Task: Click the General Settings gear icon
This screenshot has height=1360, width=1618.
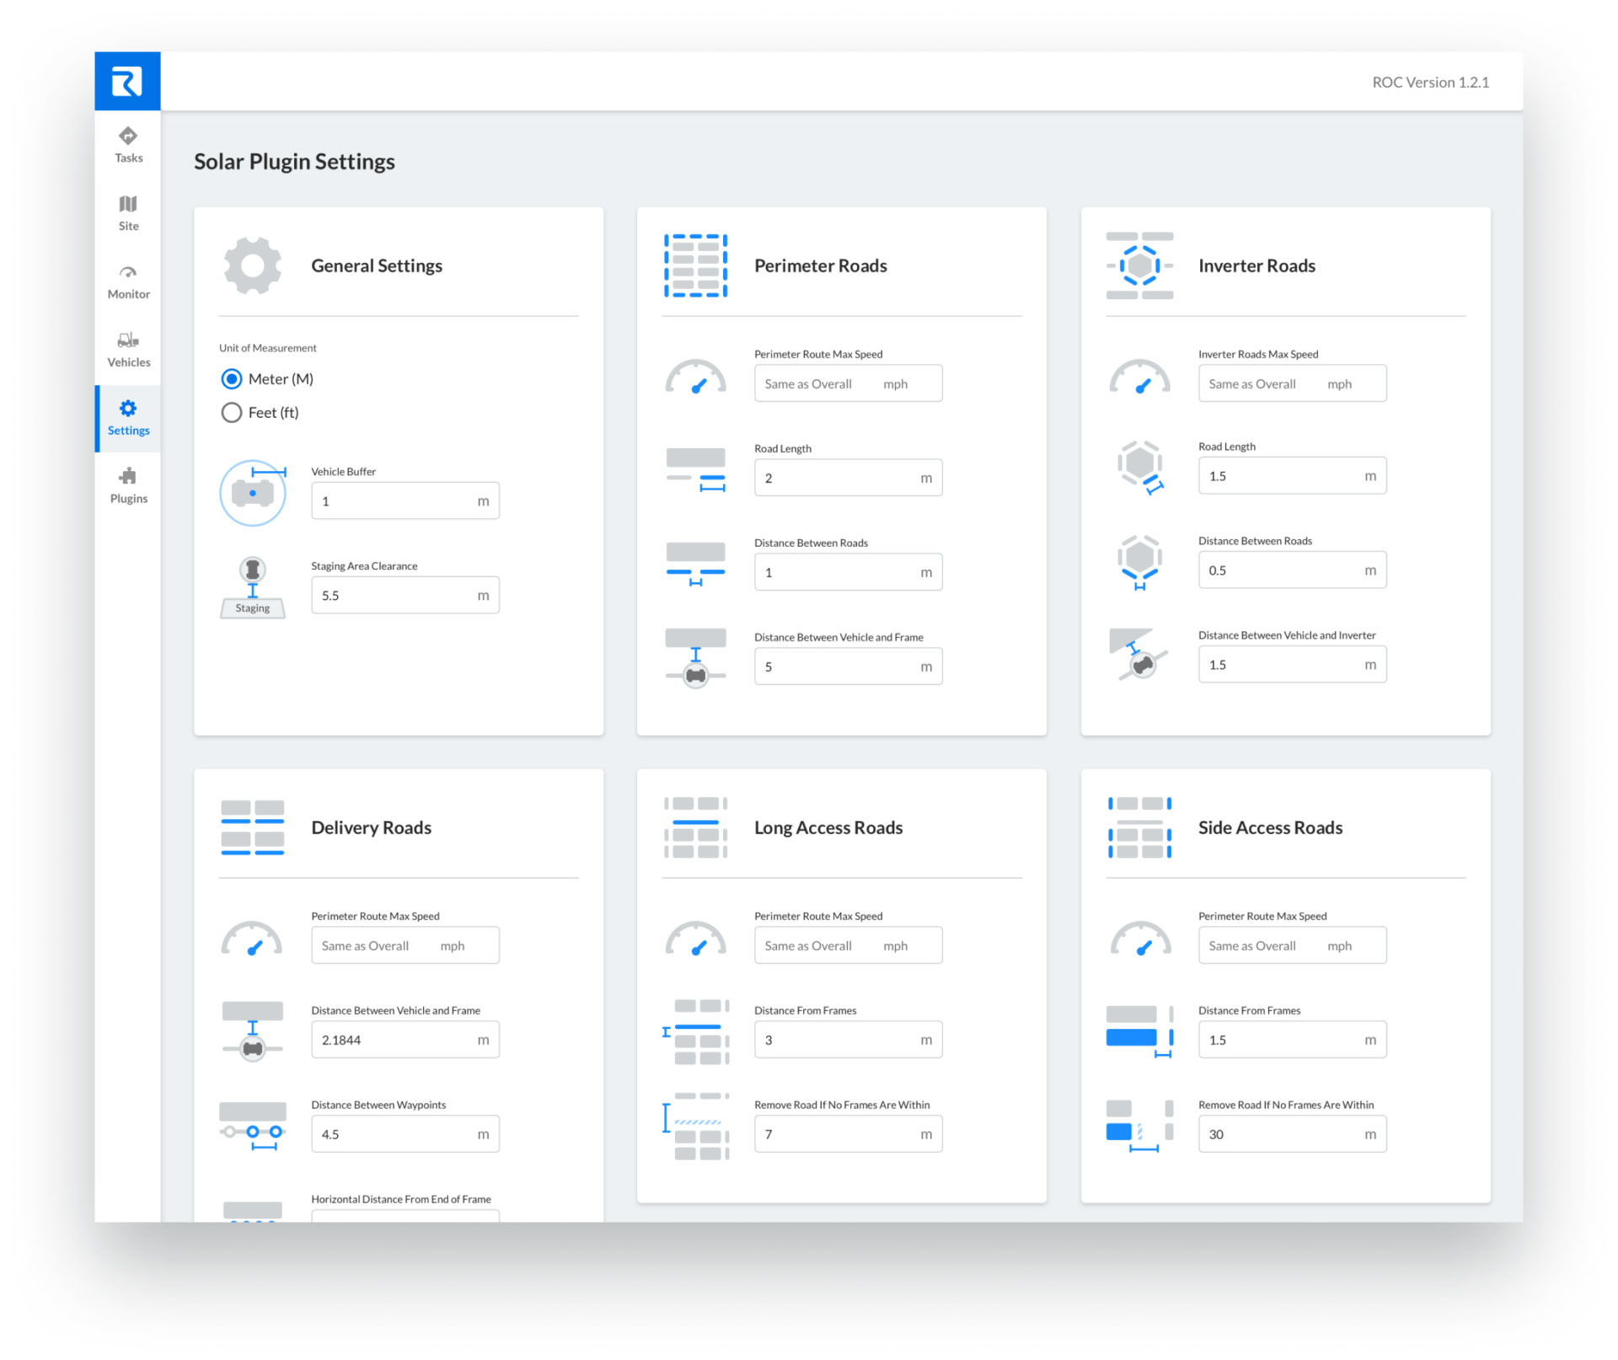Action: [x=252, y=265]
